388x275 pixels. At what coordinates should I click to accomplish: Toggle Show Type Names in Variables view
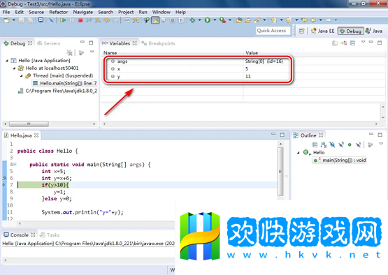tap(335, 43)
